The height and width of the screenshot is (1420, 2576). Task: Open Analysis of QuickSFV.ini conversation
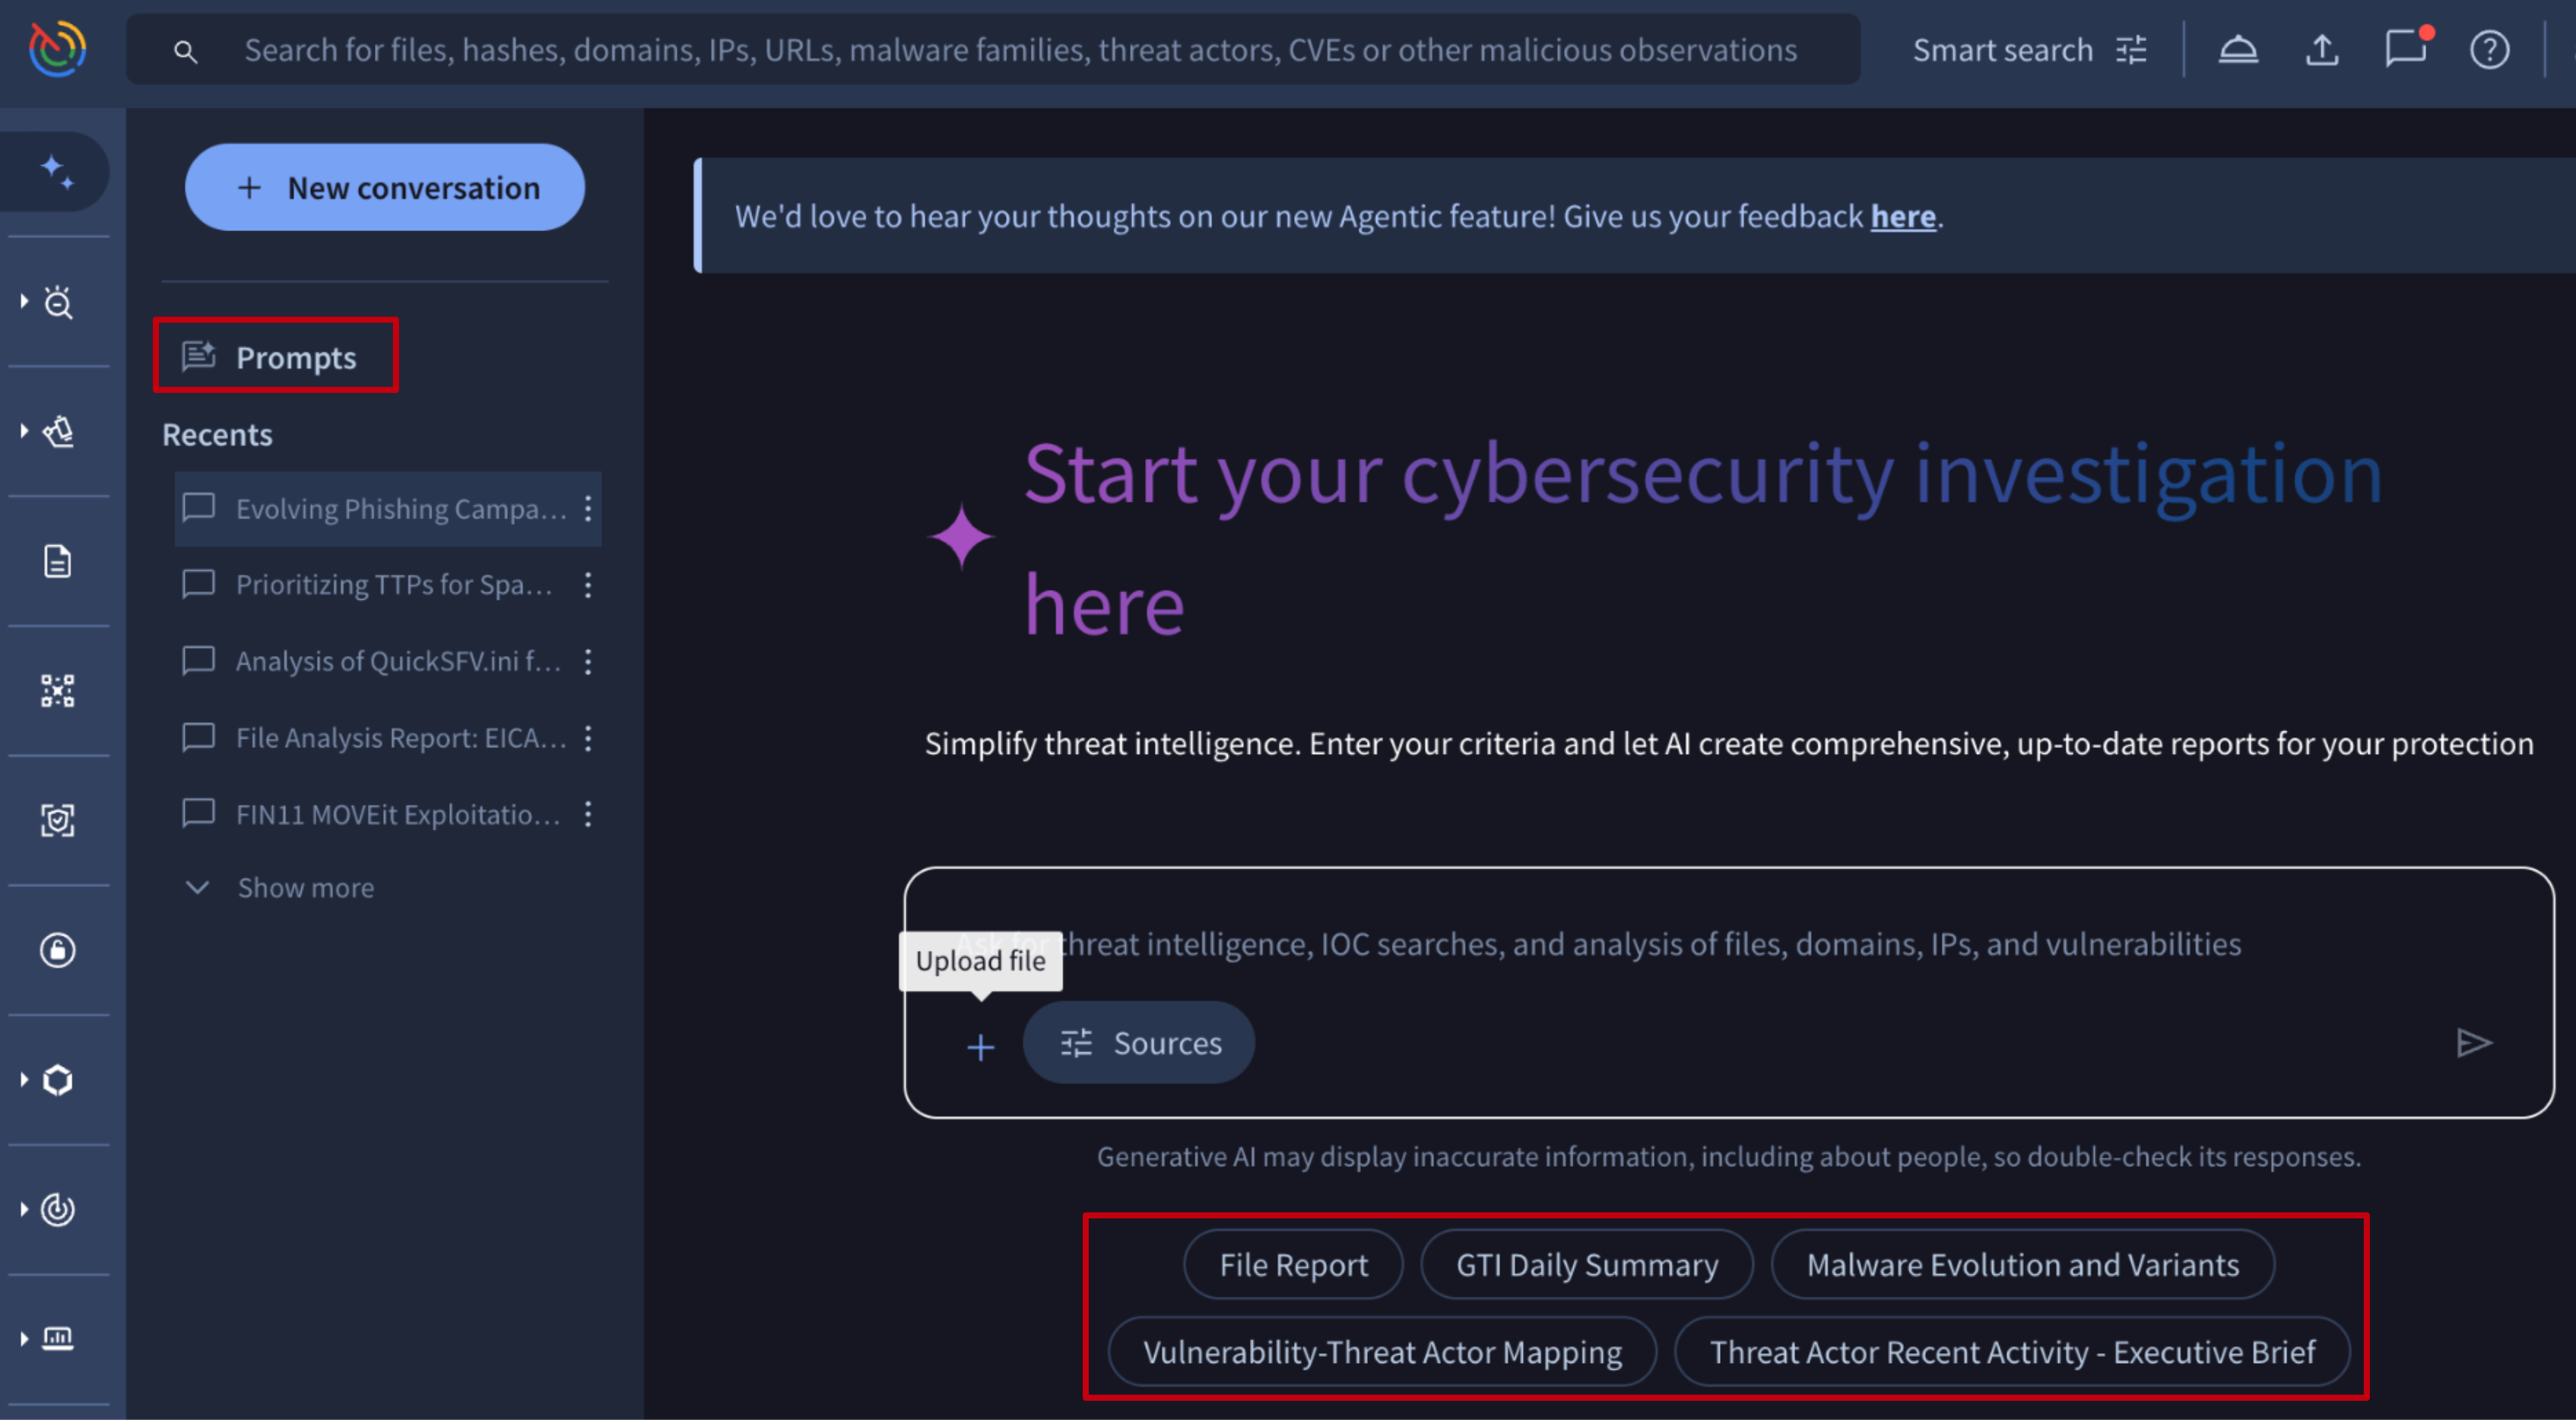(x=397, y=660)
